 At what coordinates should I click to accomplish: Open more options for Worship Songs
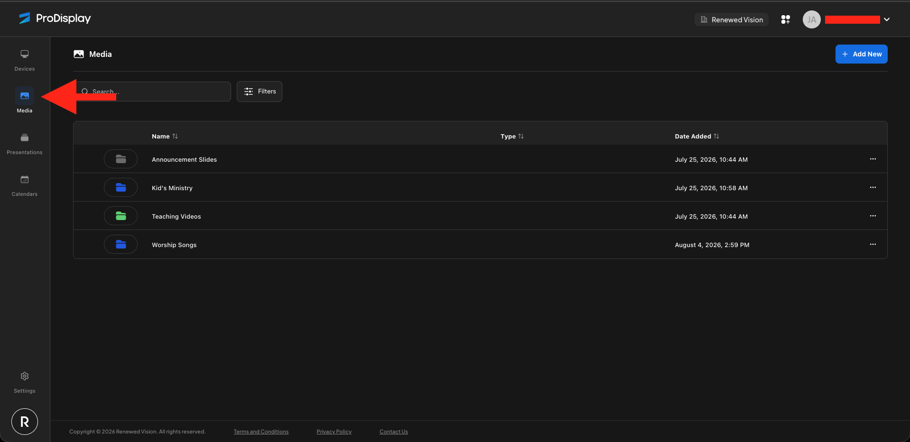pyautogui.click(x=873, y=244)
